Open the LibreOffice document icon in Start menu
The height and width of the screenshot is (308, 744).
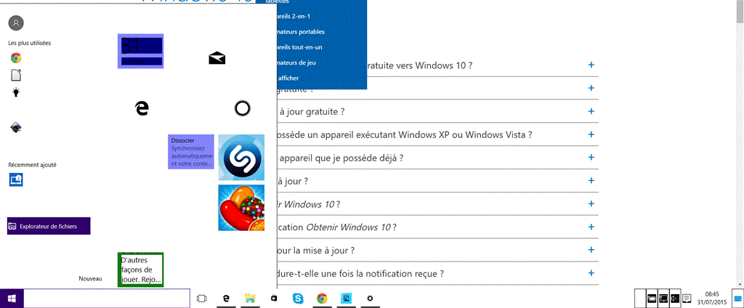click(x=16, y=75)
